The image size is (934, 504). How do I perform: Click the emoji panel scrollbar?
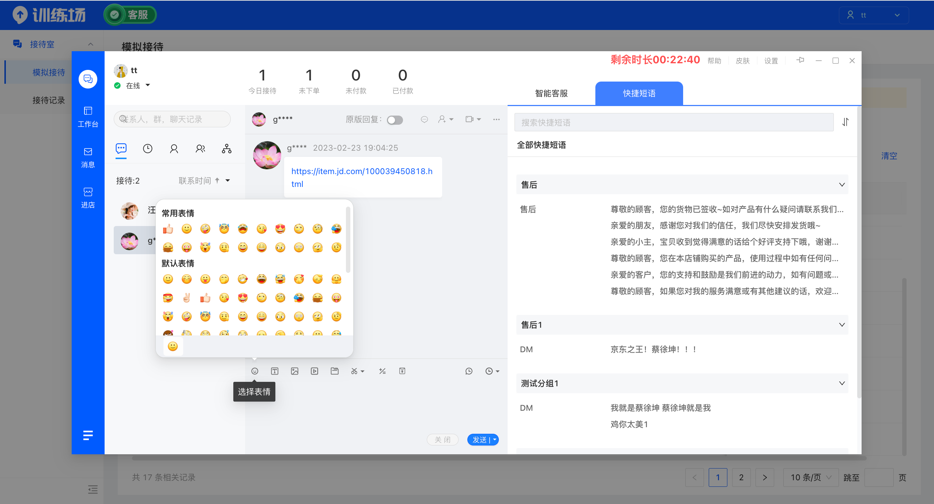point(348,240)
